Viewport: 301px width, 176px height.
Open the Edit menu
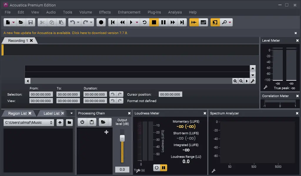click(21, 12)
